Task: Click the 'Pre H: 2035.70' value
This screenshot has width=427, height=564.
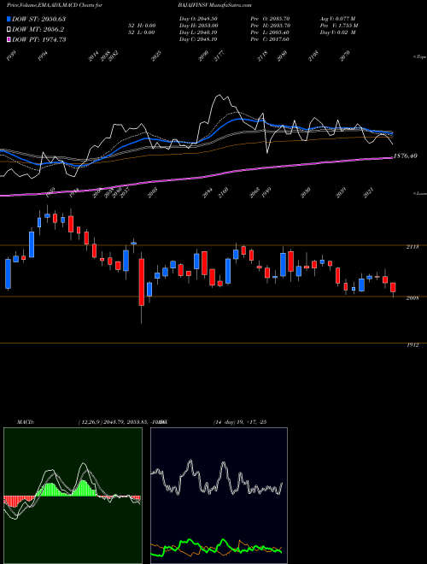Action: [270, 26]
